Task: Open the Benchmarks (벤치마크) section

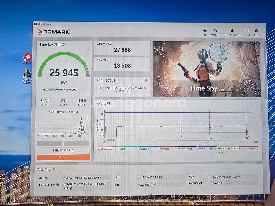Action: [215, 32]
